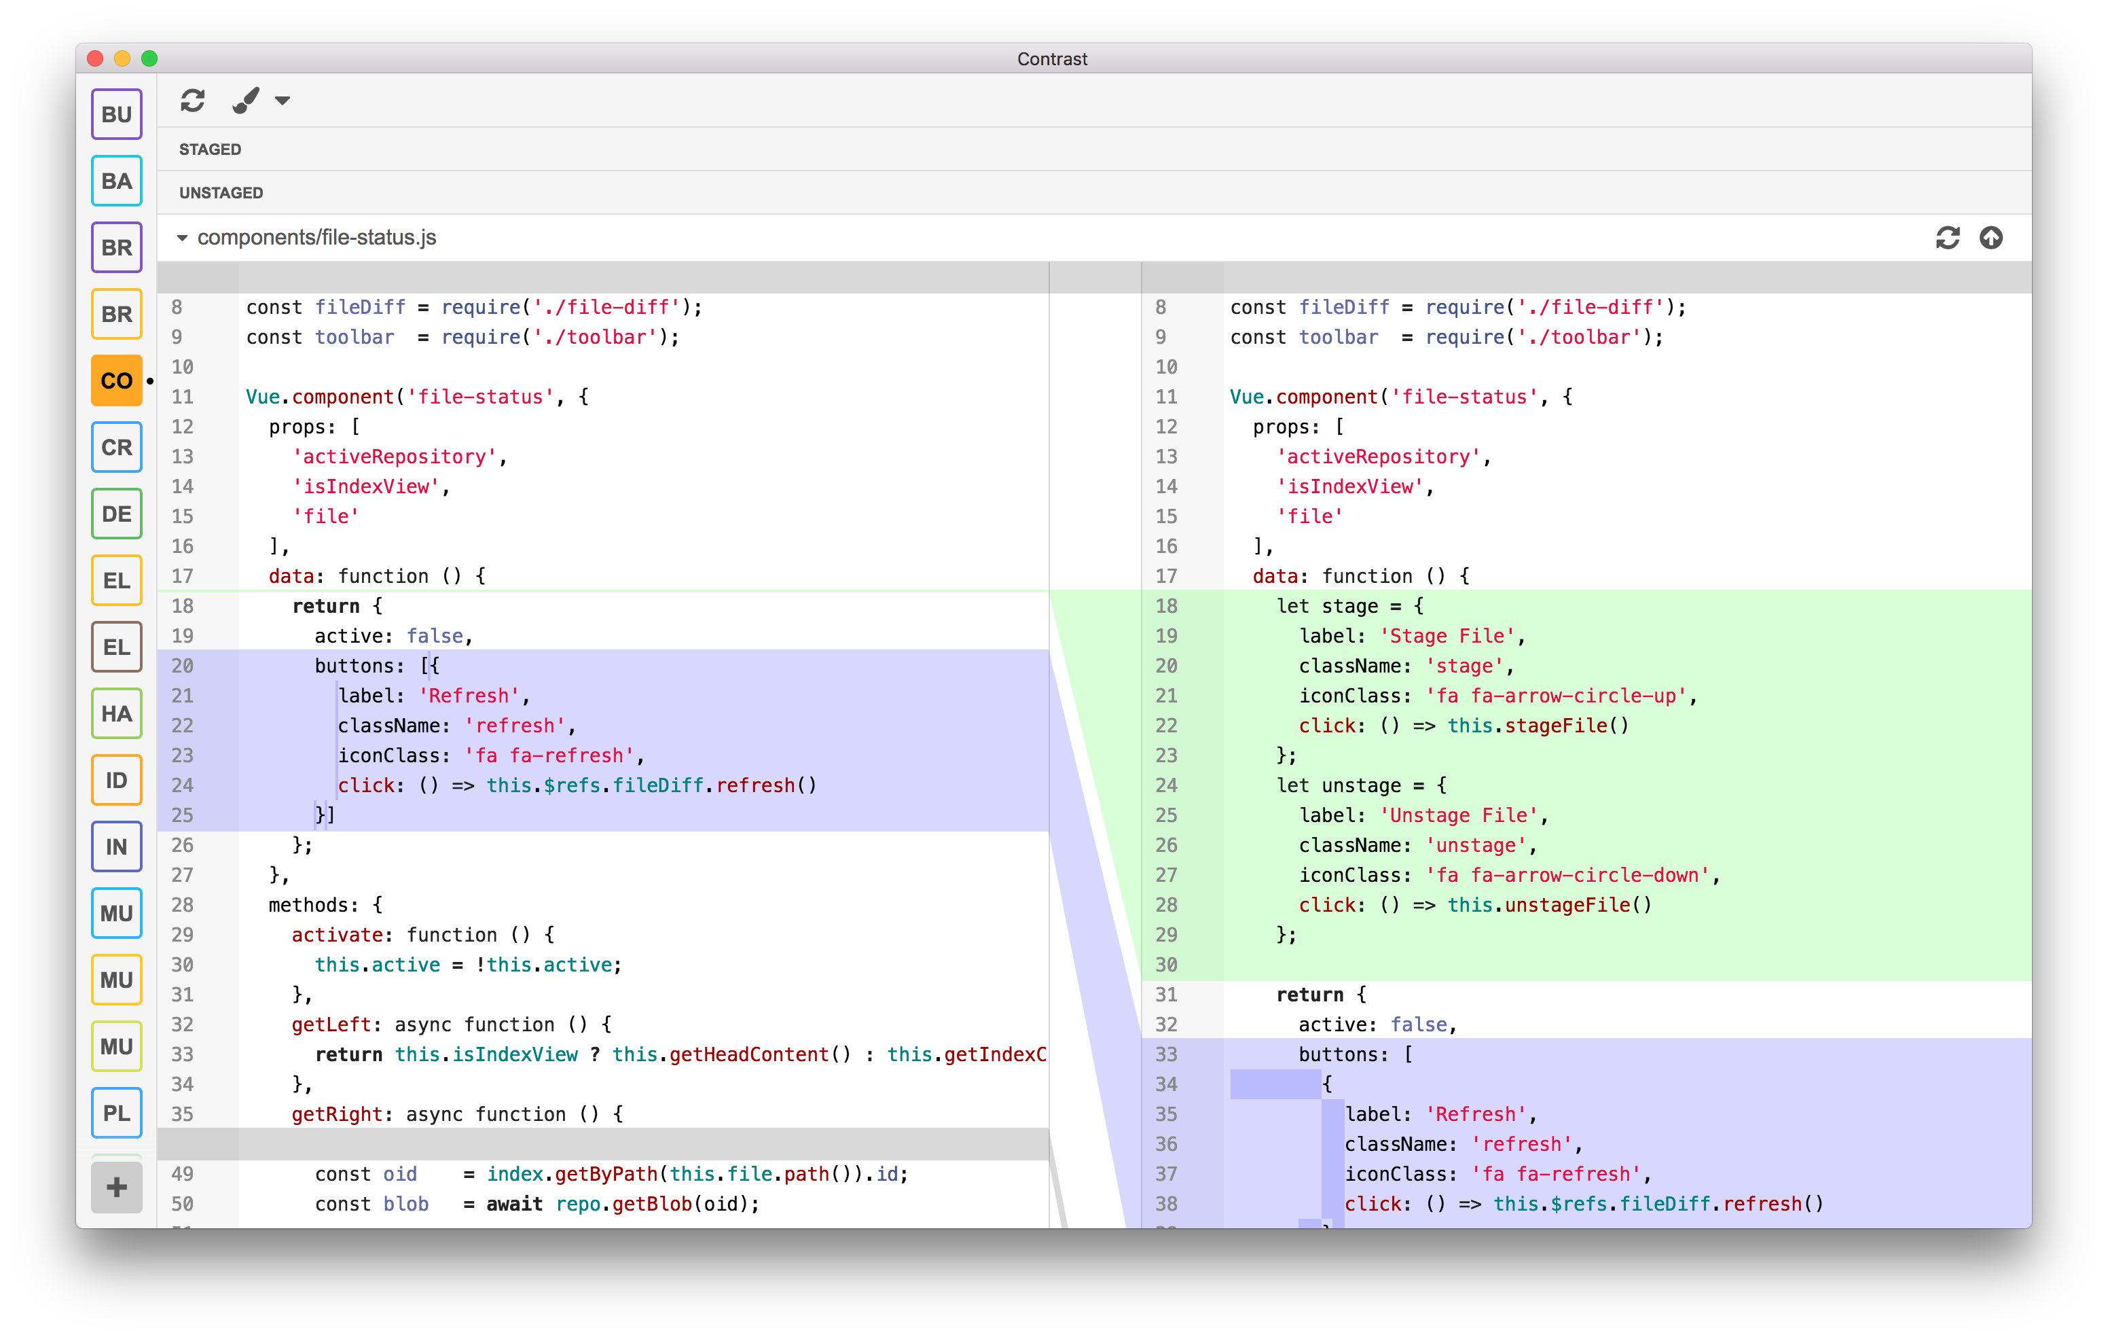Click the "className: 'unstage'" line
Image resolution: width=2108 pixels, height=1337 pixels.
point(1417,845)
